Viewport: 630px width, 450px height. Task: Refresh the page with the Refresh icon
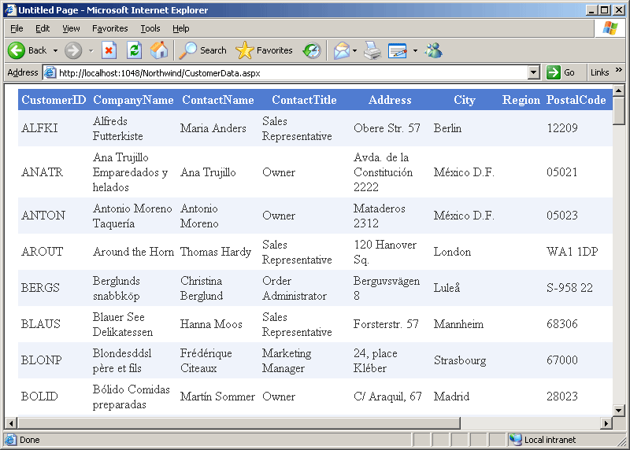(134, 50)
